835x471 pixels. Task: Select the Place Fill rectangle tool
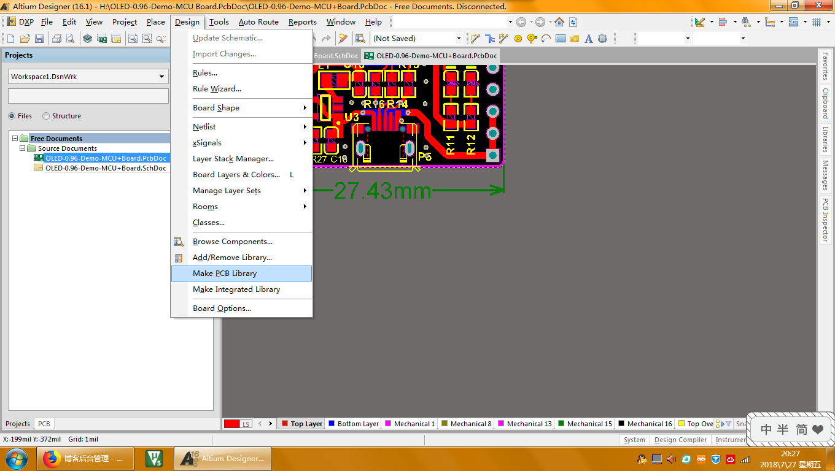tap(560, 39)
